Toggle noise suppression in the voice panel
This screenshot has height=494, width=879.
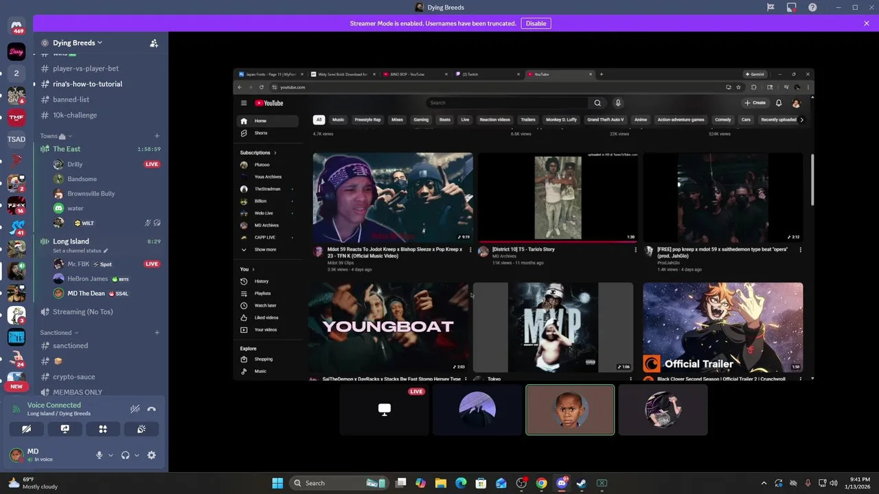(x=135, y=409)
